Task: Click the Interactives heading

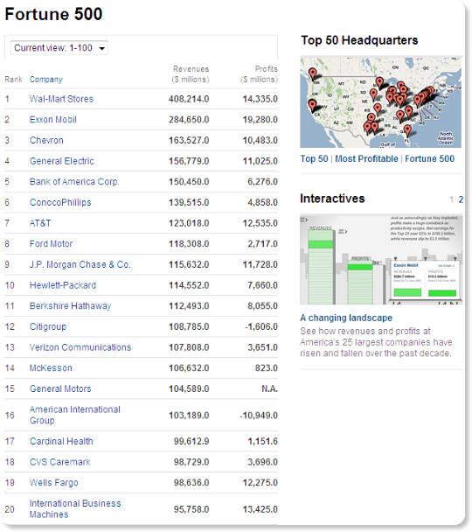Action: tap(332, 199)
